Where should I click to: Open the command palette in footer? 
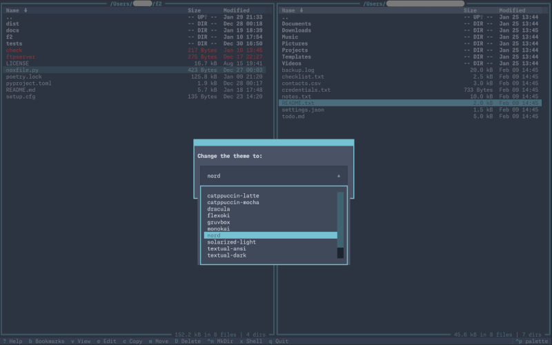[x=532, y=341]
